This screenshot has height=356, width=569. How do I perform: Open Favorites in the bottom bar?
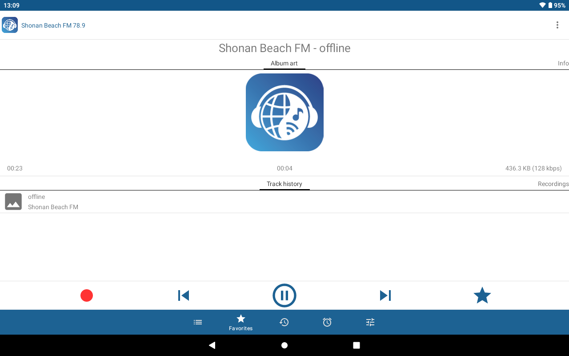pyautogui.click(x=240, y=322)
